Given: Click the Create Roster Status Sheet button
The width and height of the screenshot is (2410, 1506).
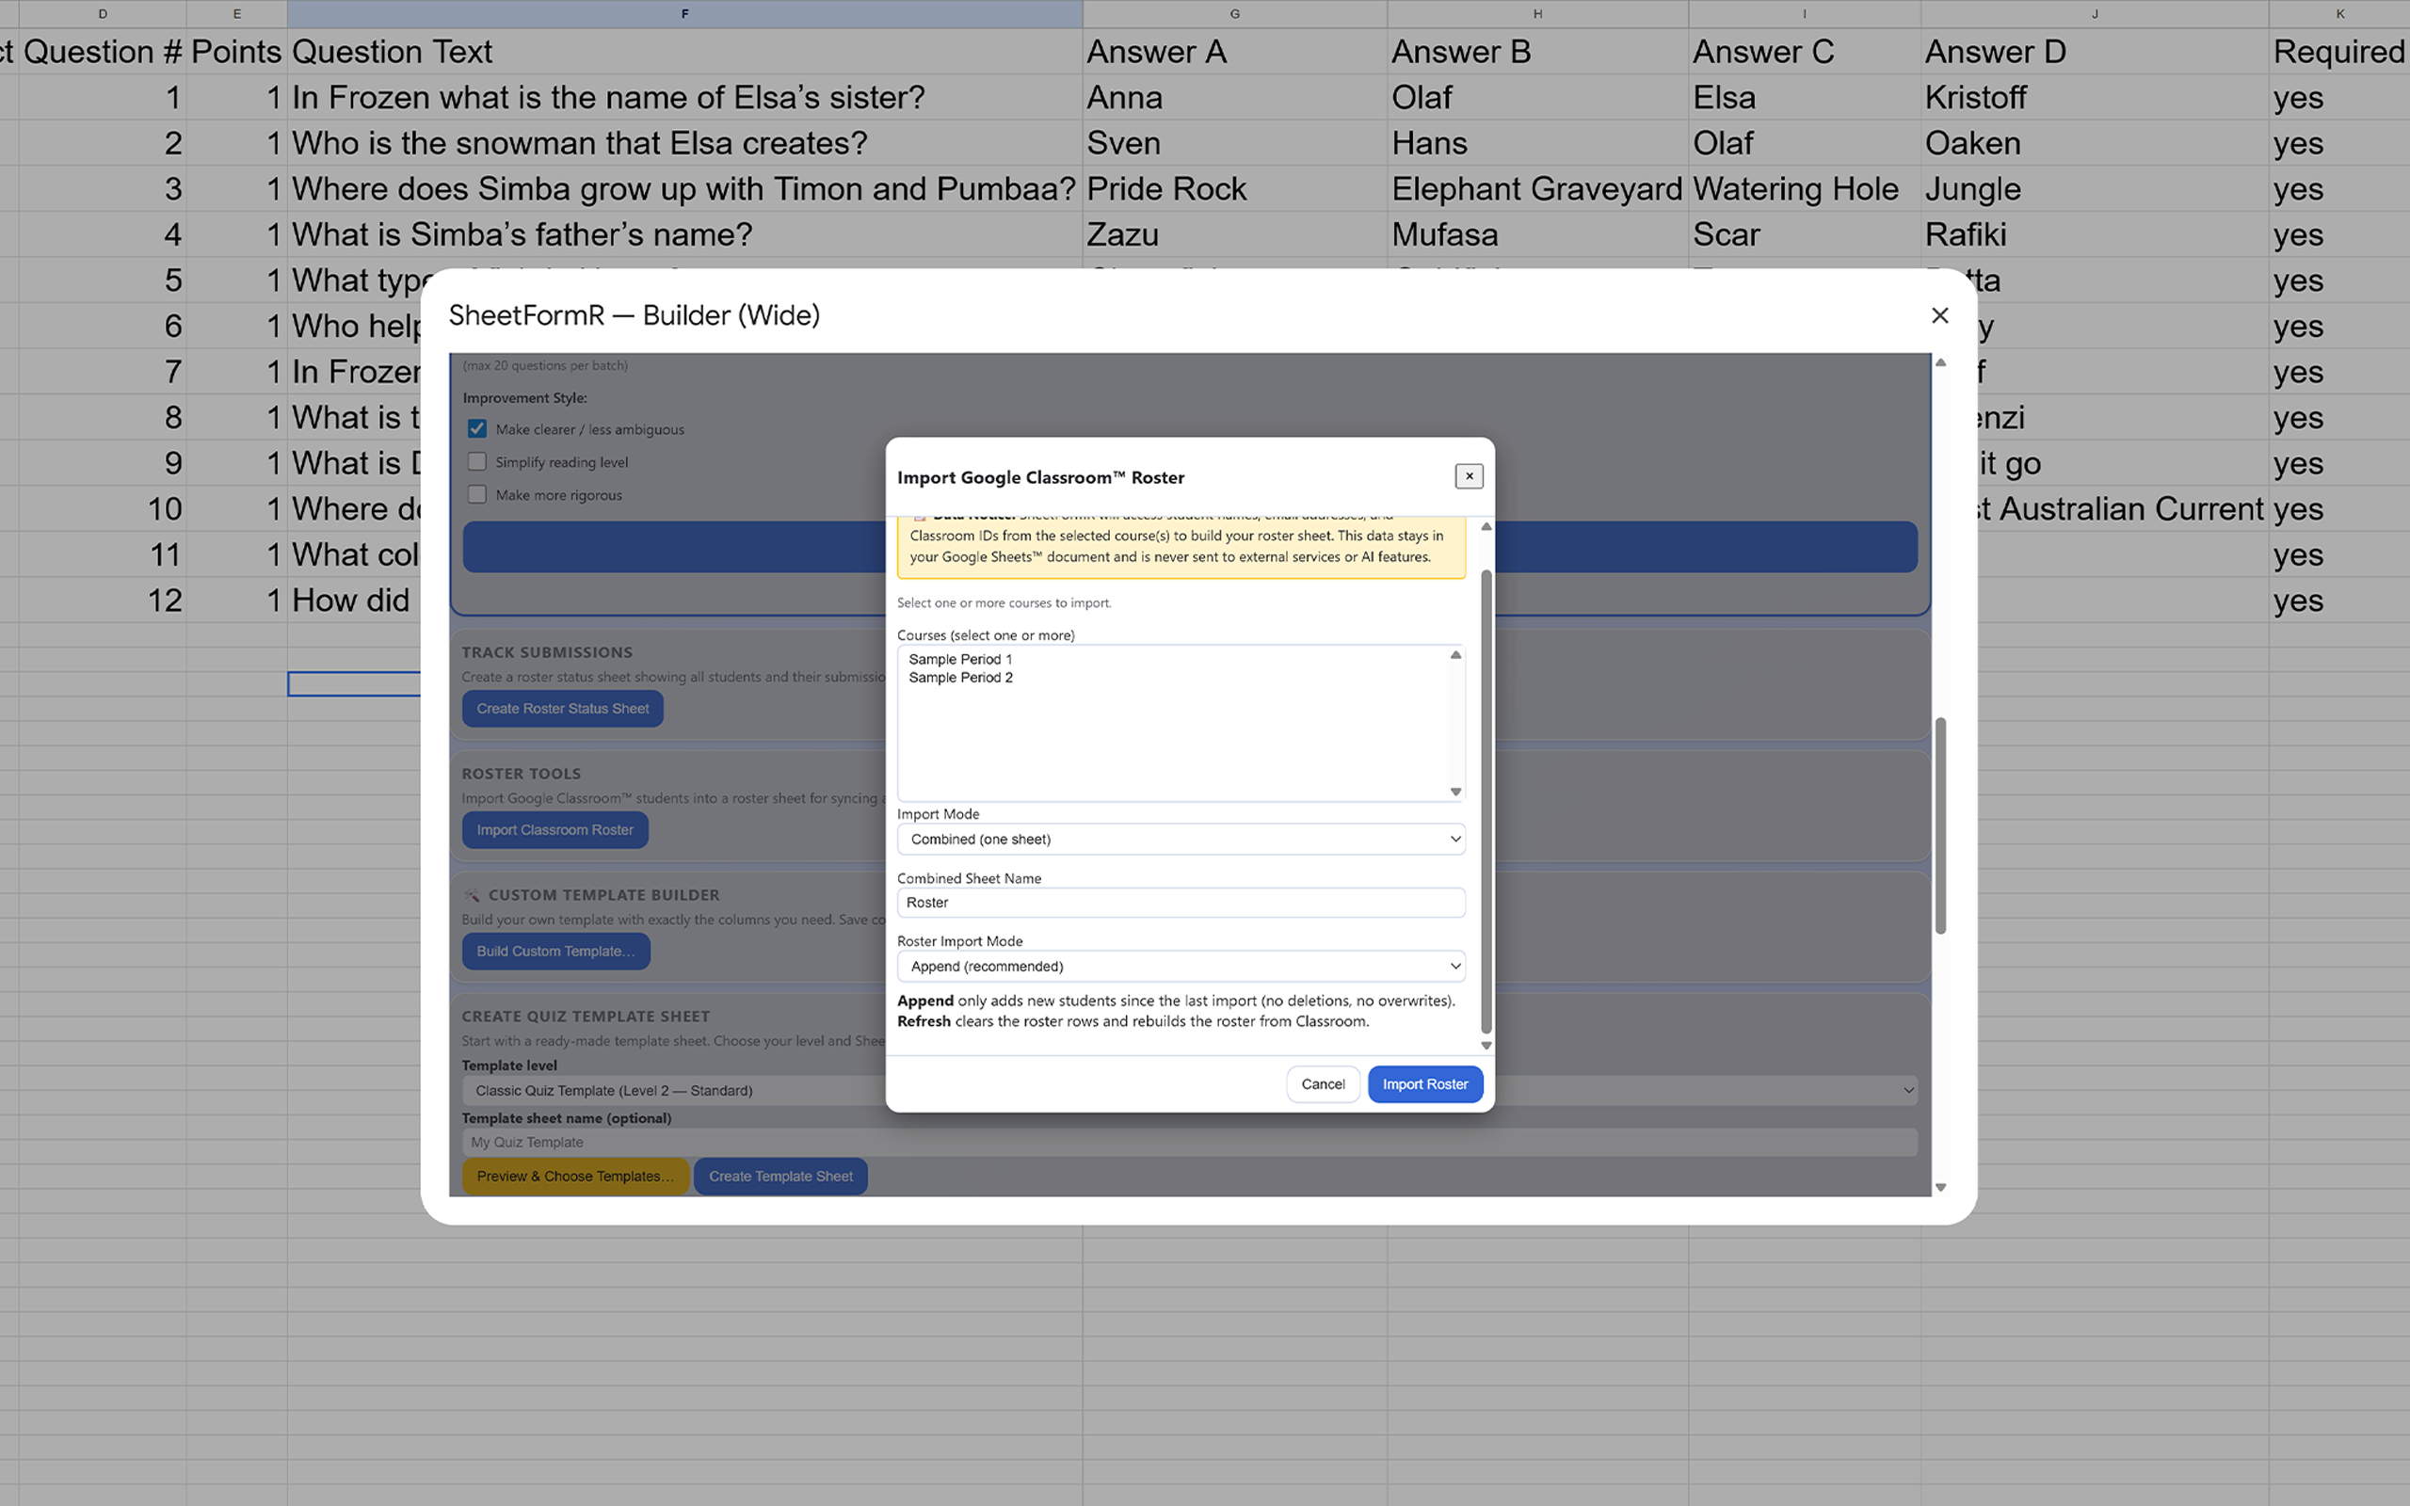Looking at the screenshot, I should [562, 708].
